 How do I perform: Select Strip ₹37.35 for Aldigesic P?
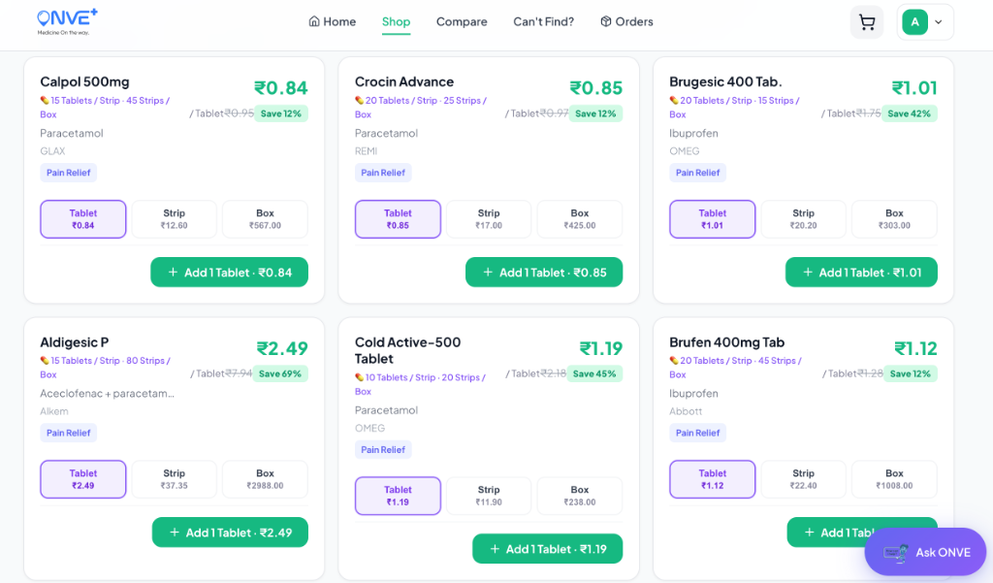[x=175, y=479]
